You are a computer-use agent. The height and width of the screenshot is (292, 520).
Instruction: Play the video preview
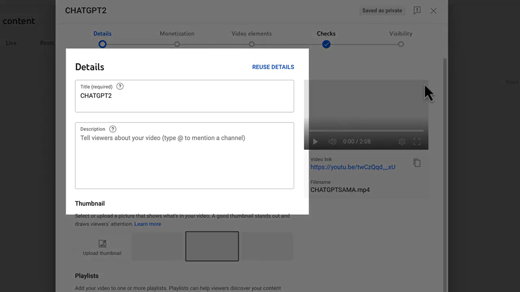pos(315,141)
